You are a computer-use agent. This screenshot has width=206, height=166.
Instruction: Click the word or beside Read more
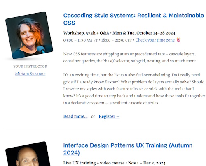[93, 116]
